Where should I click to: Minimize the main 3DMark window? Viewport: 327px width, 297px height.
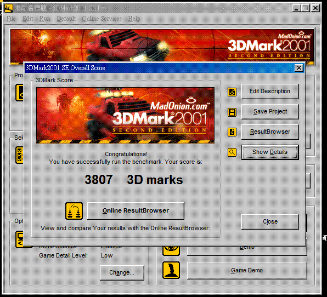click(x=296, y=8)
